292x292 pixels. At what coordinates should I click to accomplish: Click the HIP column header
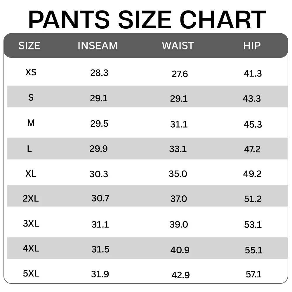[x=252, y=46]
